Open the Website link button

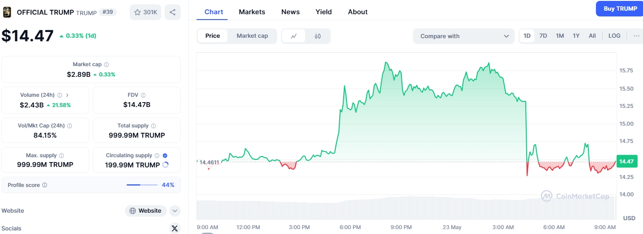(146, 211)
